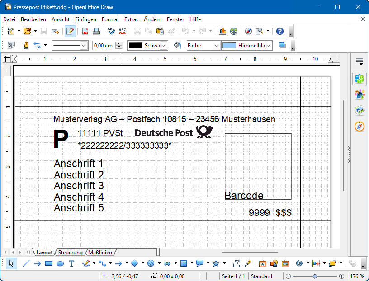Toggle Edit File mode

[x=70, y=31]
